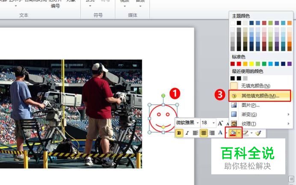Select the red smiley face shape
The image size is (296, 185).
click(x=163, y=118)
